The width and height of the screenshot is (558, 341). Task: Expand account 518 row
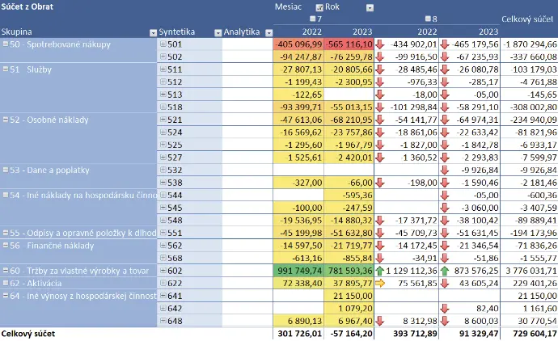(163, 107)
